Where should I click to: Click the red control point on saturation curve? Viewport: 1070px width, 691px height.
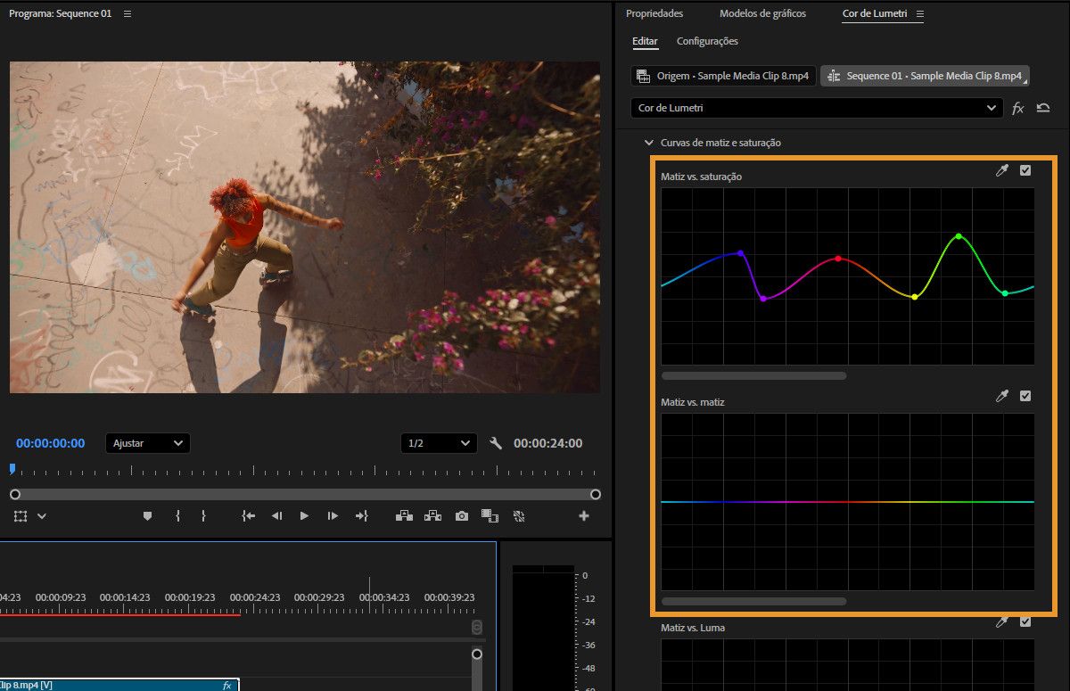pos(838,259)
